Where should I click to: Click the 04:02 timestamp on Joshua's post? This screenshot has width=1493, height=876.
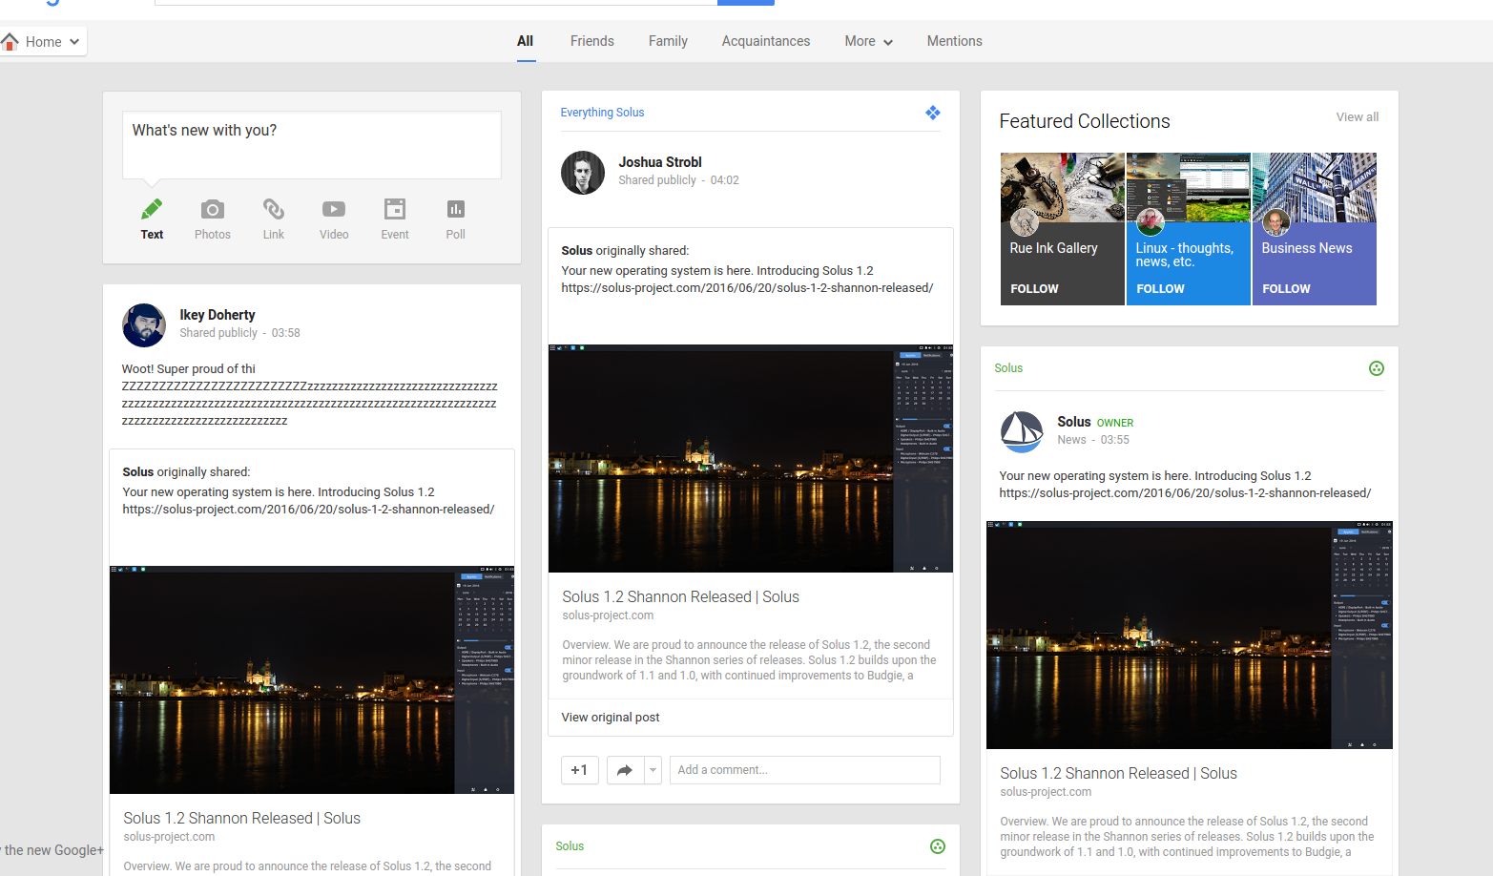pos(724,180)
